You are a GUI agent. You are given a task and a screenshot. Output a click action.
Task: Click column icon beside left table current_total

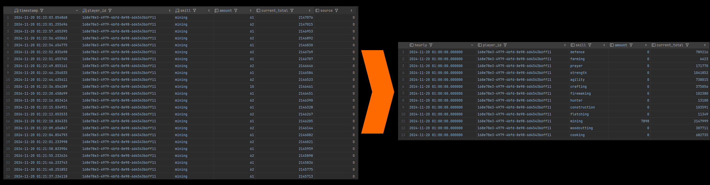(258, 11)
